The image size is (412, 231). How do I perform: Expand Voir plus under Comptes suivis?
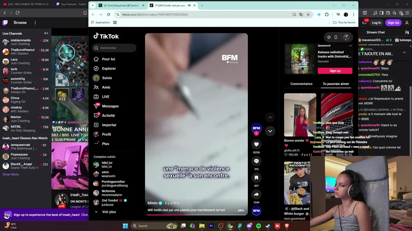(x=105, y=212)
